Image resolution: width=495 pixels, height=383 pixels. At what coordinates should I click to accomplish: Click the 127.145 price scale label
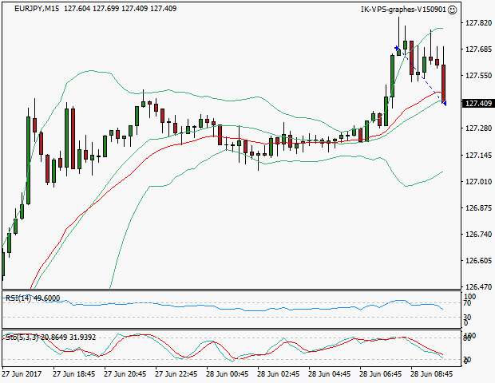pyautogui.click(x=477, y=155)
